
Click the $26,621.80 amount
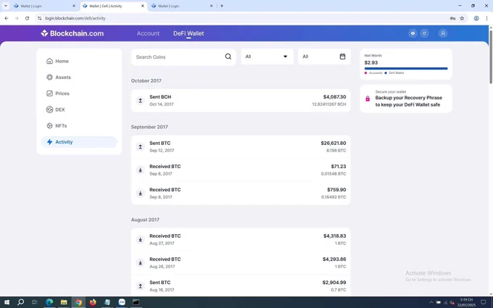click(333, 143)
